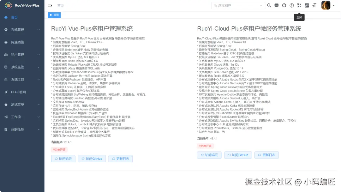Click the 免费开源 tag under version v5.4.1
This screenshot has width=341, height=192.
coord(59,150)
